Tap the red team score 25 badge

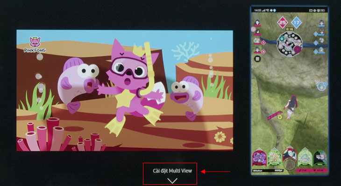coord(282,22)
